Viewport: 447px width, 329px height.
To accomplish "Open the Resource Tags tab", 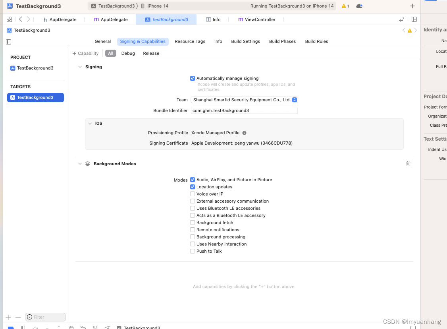I will 190,41.
